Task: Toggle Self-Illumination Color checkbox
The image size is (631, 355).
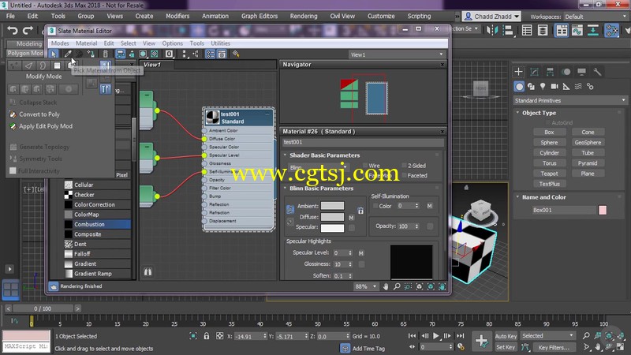Action: [375, 206]
